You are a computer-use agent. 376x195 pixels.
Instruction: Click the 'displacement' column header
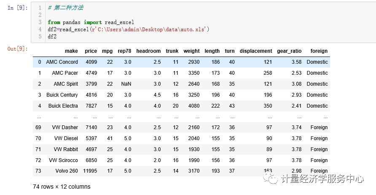tap(256, 51)
